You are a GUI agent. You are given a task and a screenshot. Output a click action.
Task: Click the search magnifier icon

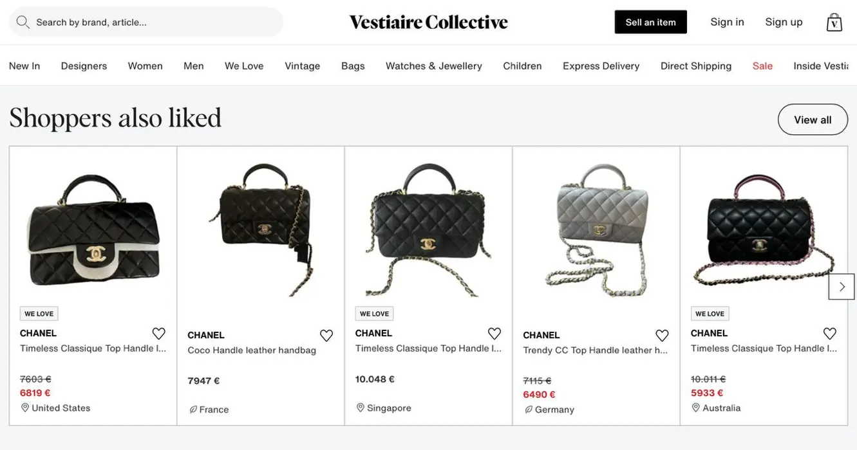tap(23, 22)
